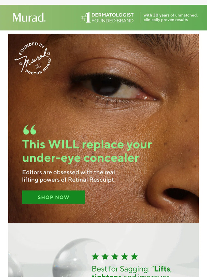Image resolution: width=207 pixels, height=277 pixels.
Task: Click the green opening quotation mark icon
Action: pos(30,130)
